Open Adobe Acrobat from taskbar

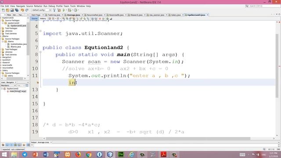pyautogui.click(x=163, y=154)
